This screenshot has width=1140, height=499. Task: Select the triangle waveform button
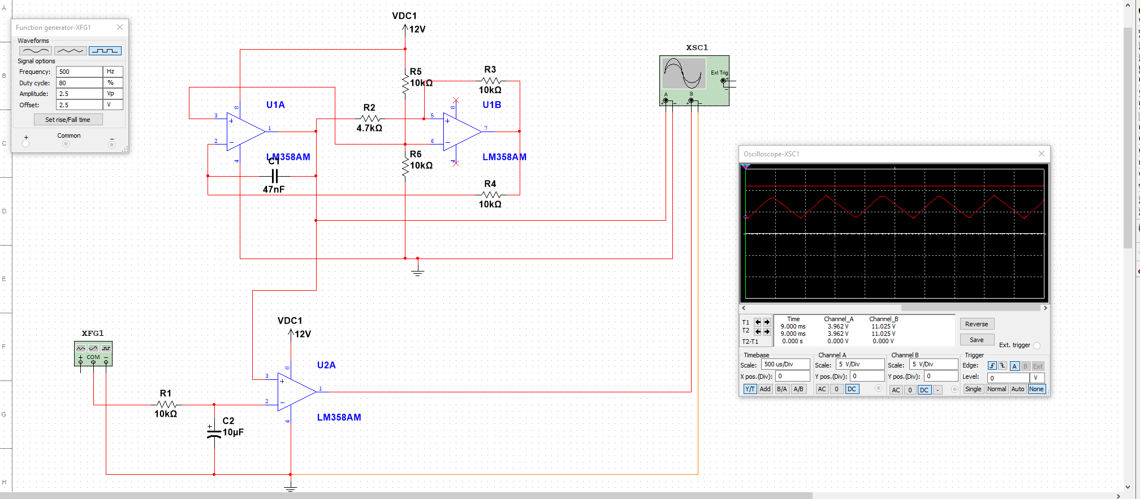coord(70,51)
